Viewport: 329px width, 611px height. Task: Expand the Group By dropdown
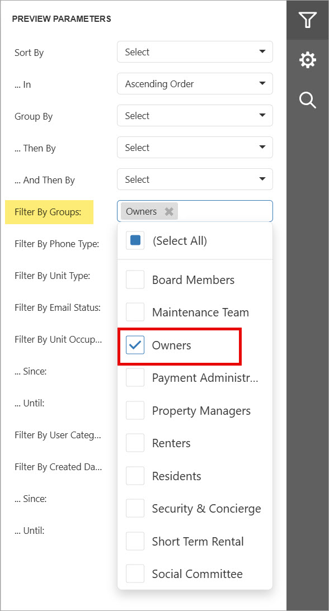[195, 116]
